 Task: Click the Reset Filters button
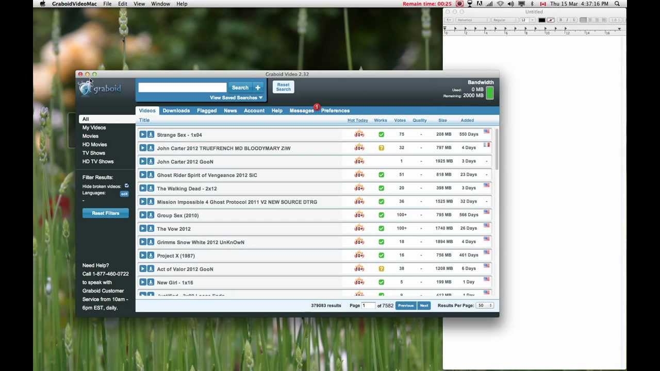click(106, 213)
